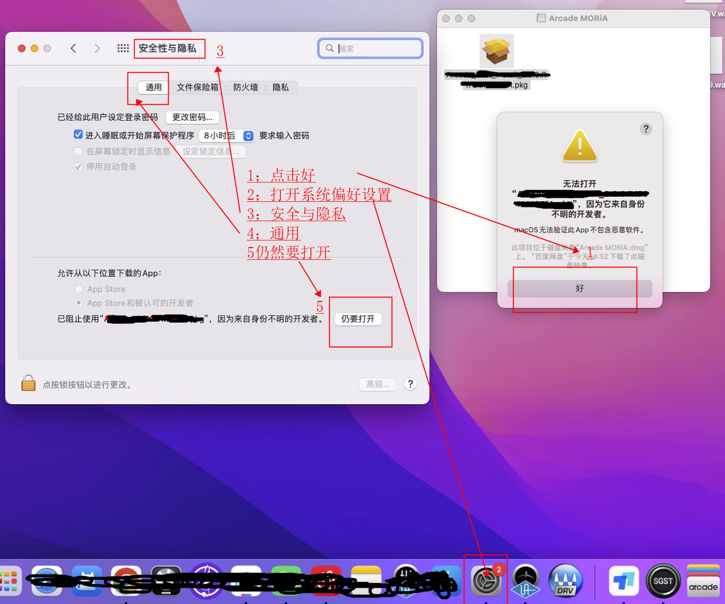Switch to the 防火墙 tab

(245, 87)
